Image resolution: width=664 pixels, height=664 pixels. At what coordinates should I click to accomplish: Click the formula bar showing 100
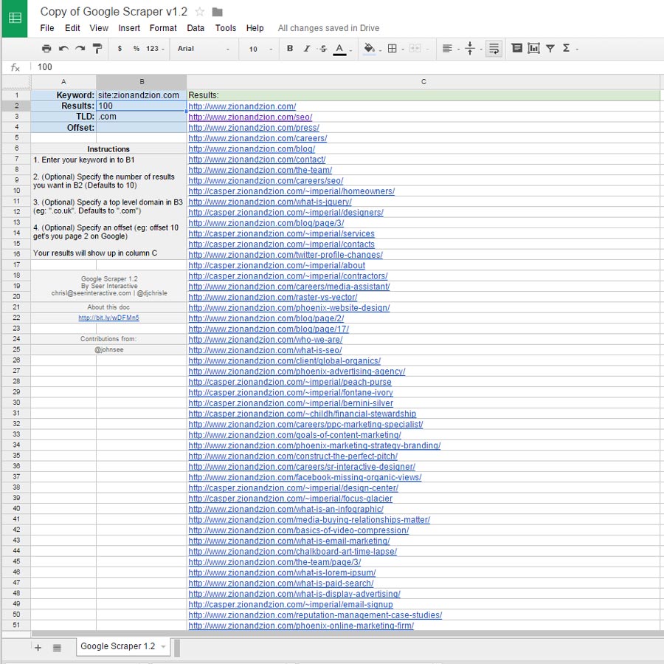coord(347,67)
